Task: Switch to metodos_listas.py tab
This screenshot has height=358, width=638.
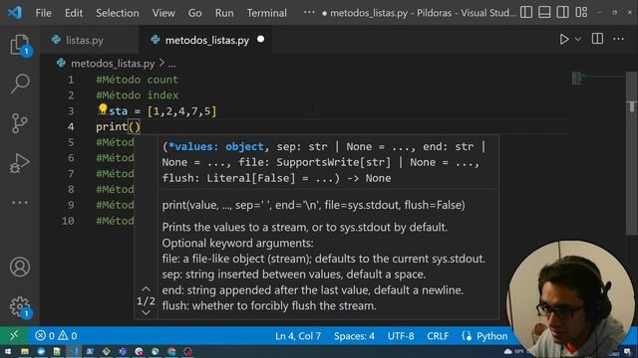Action: click(206, 40)
